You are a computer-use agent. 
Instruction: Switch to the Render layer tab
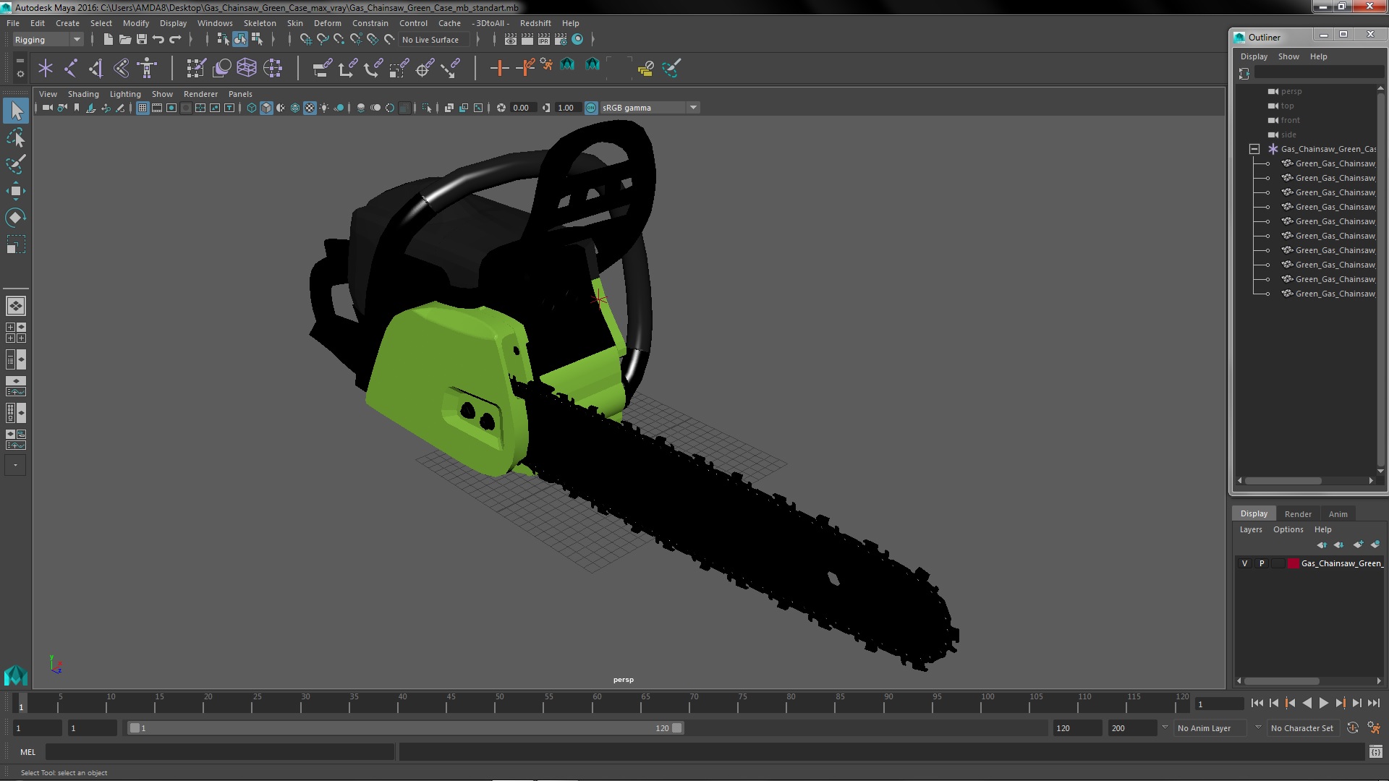1297,513
